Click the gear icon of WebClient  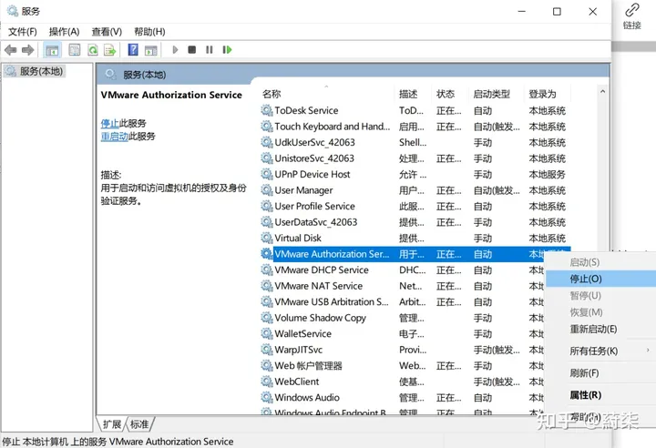pos(267,382)
